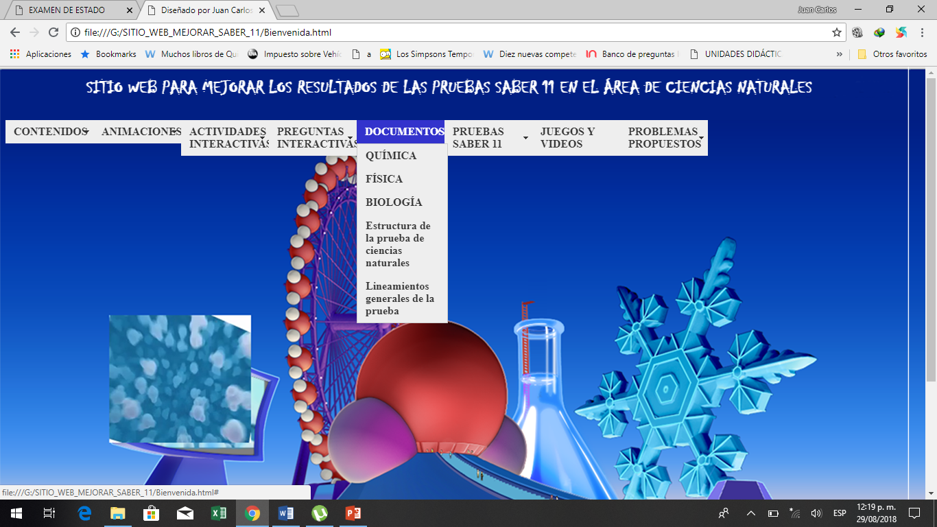Launch Word from the taskbar
The image size is (937, 527).
point(286,513)
